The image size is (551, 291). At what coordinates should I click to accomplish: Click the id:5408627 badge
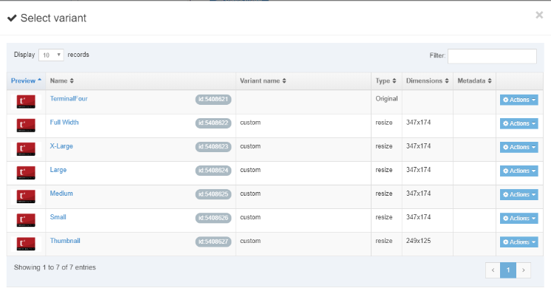(213, 242)
